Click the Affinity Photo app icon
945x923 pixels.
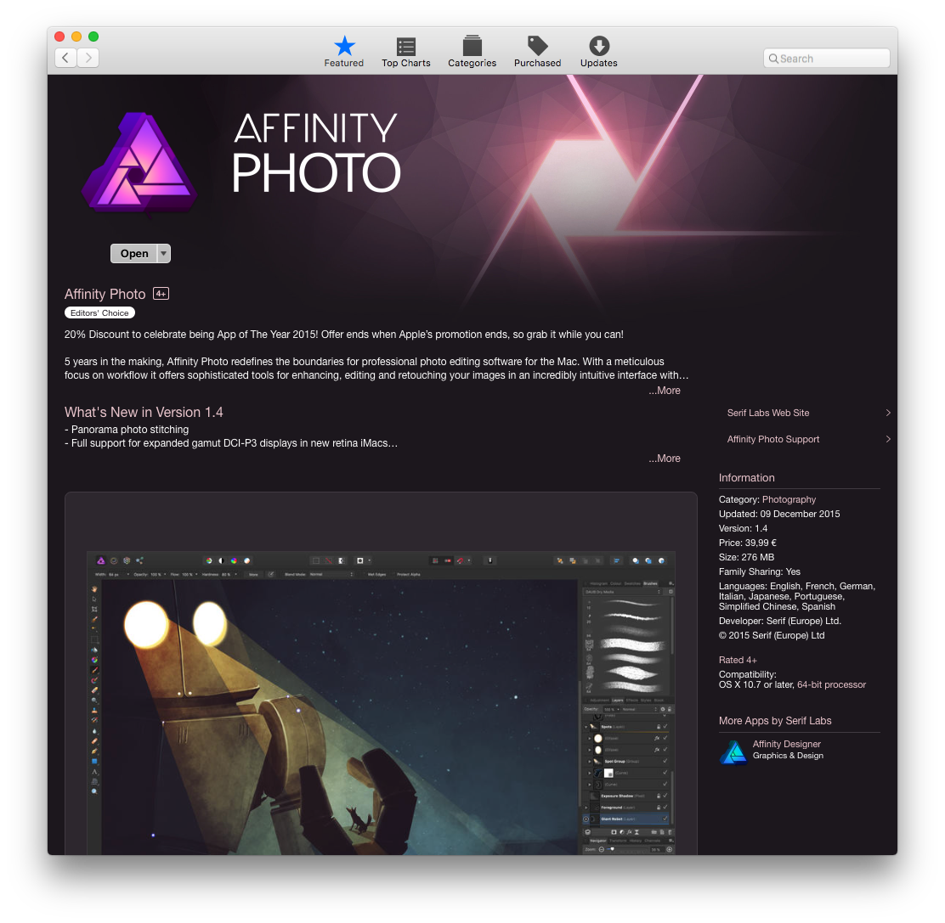pos(139,162)
